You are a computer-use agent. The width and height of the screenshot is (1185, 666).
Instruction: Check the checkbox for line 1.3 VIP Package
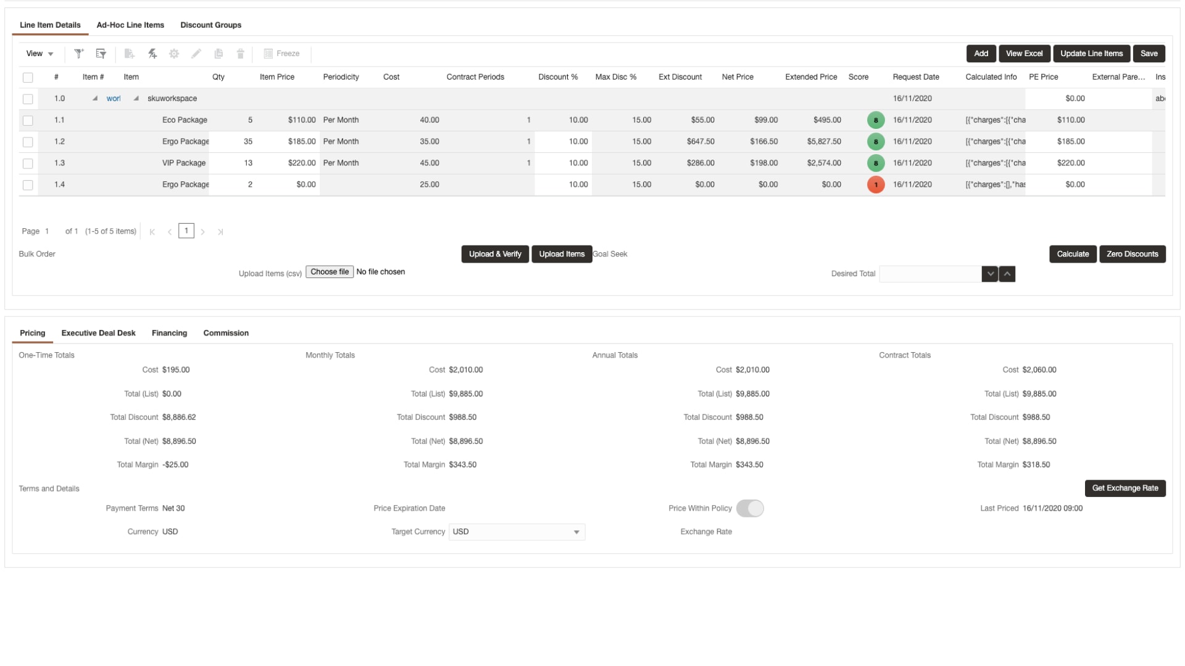pyautogui.click(x=28, y=163)
